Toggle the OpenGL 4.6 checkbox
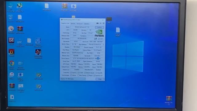Viewport: 197px width, 111px height. coord(94,76)
